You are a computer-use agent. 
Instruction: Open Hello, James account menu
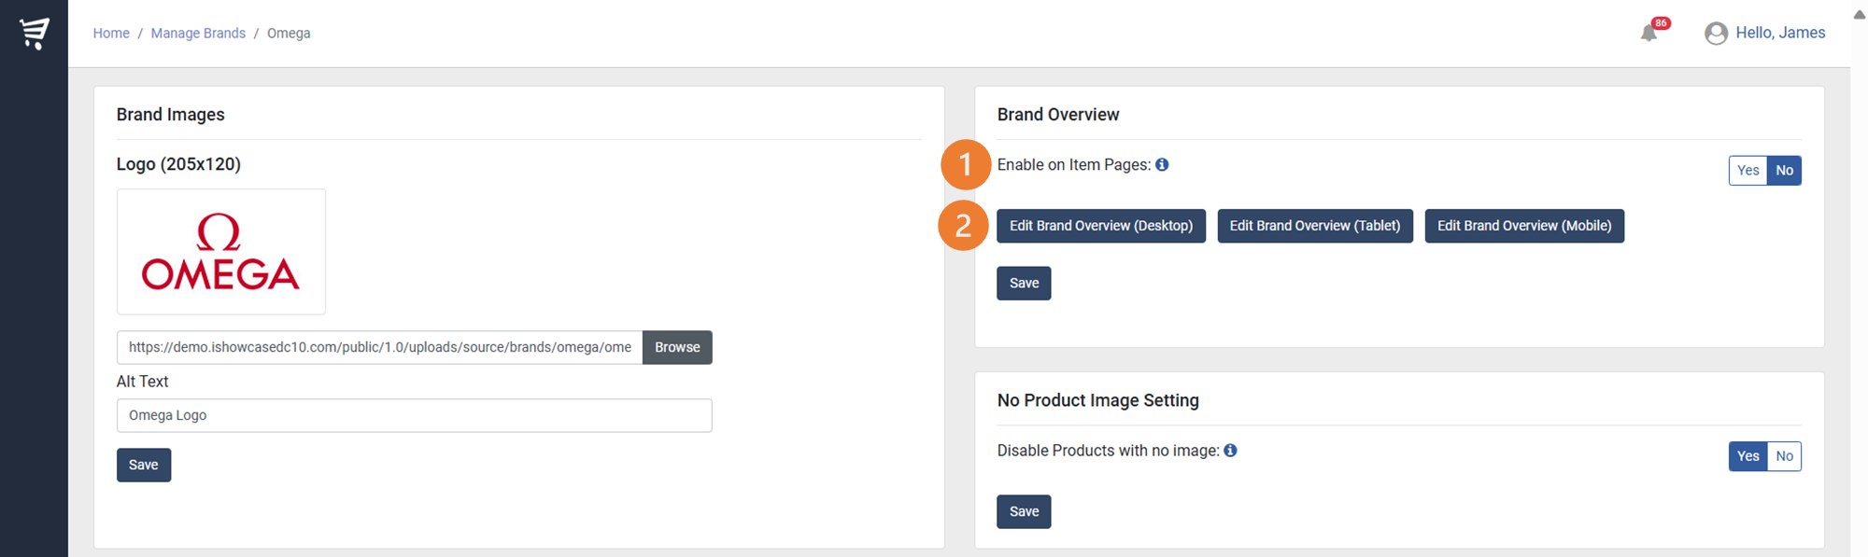coord(1780,33)
